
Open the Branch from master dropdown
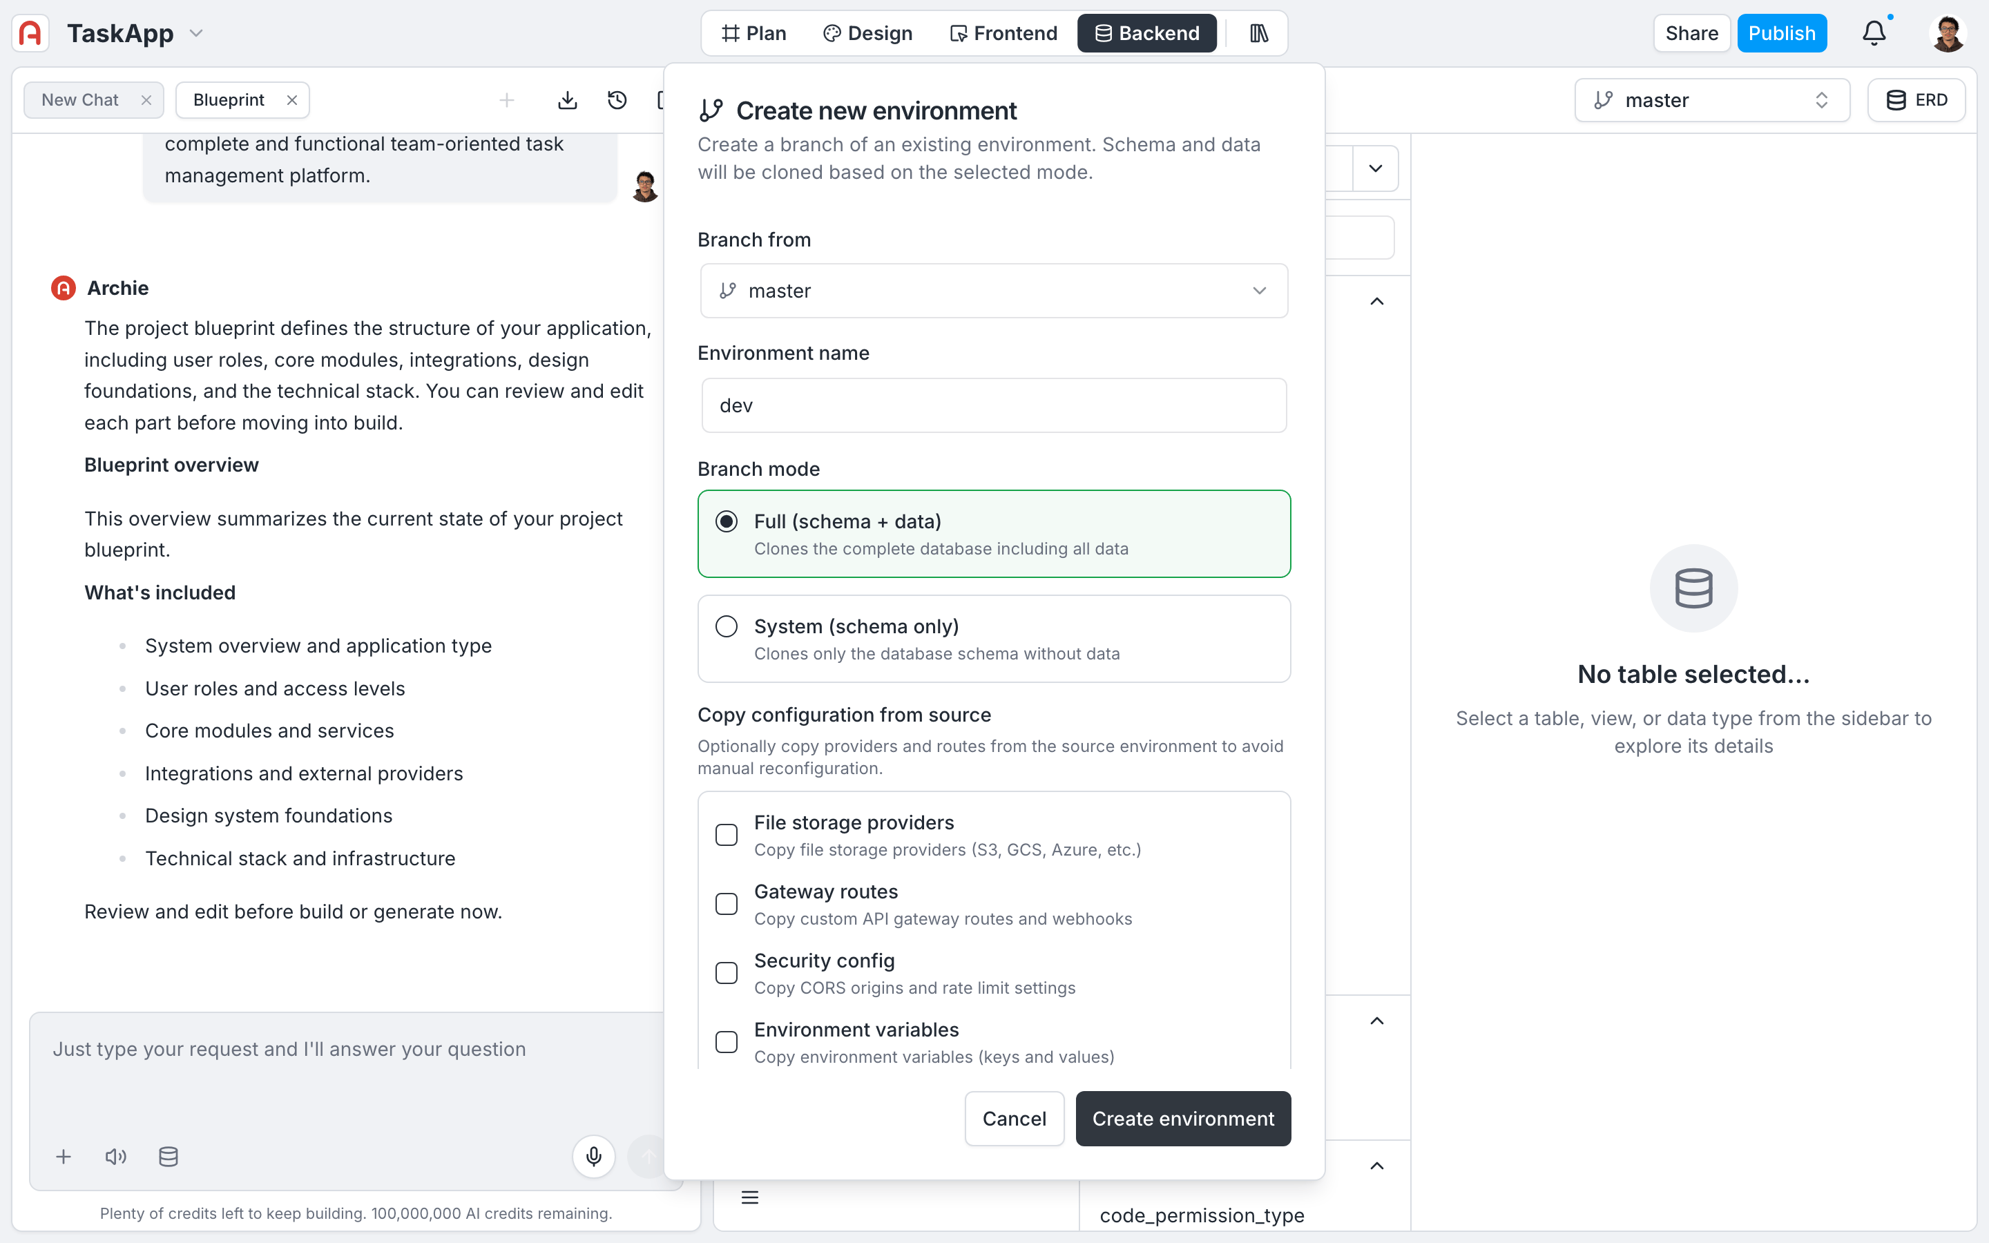[994, 291]
